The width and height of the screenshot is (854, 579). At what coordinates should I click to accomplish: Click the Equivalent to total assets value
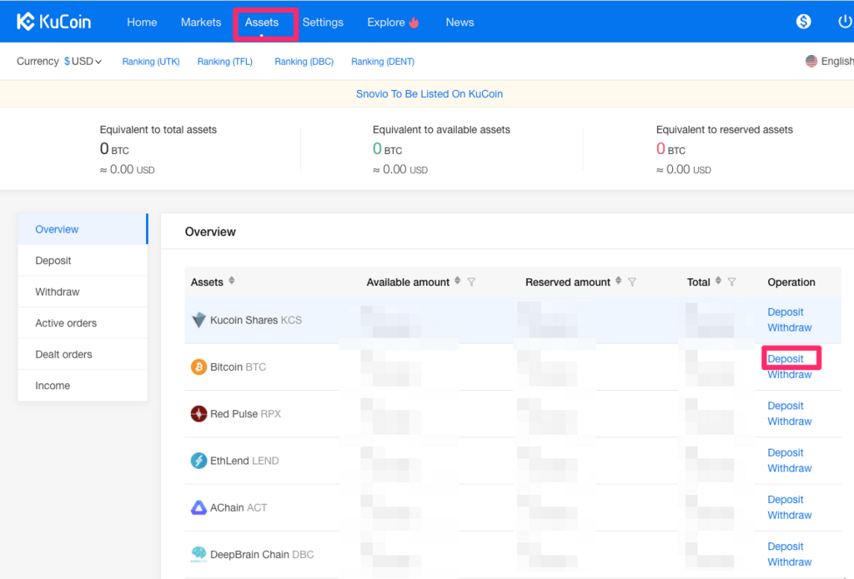coord(114,149)
